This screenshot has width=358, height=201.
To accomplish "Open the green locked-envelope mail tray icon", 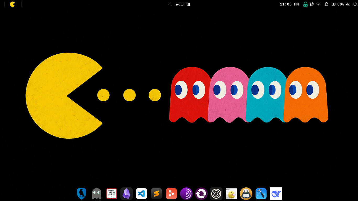I will point(306,4).
